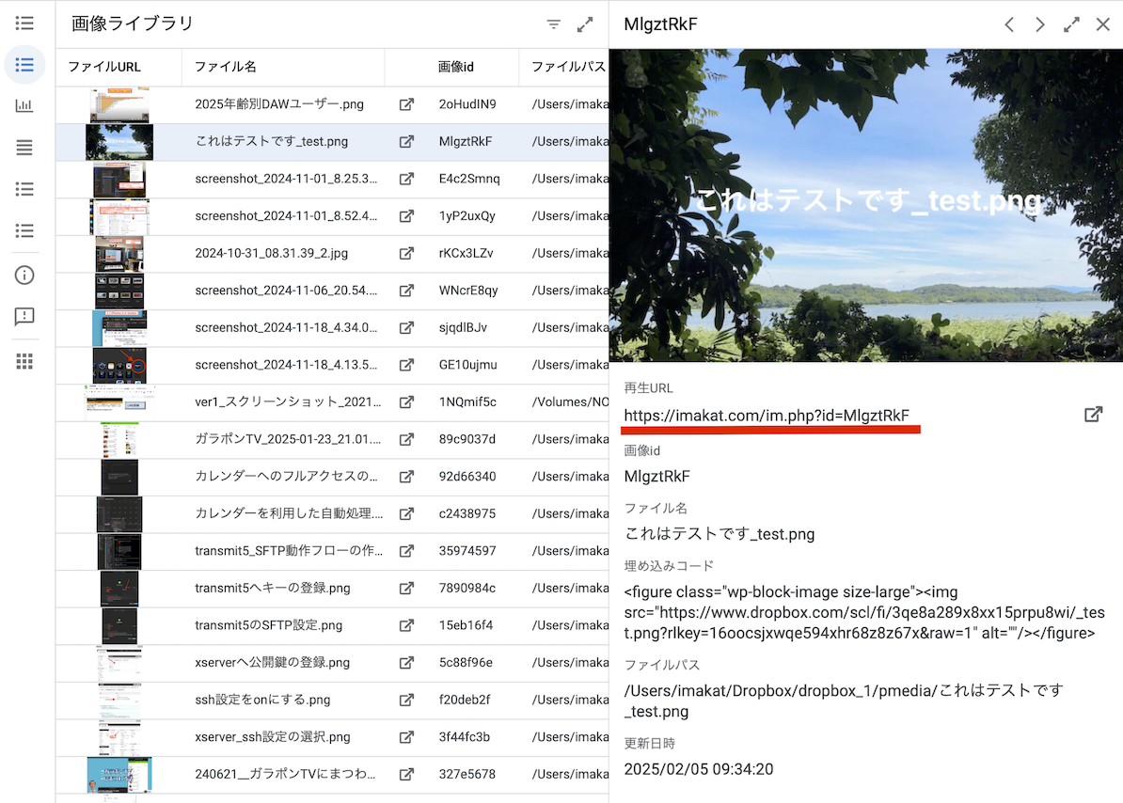Open external link for 2025年齢別DAWユーザー.png
The image size is (1123, 803).
[406, 104]
